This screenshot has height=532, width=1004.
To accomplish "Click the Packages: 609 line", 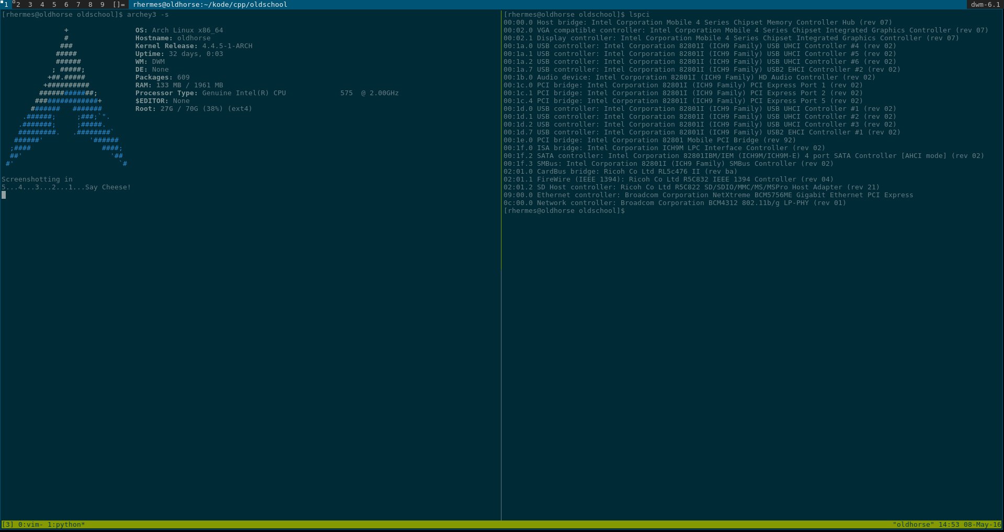I will (163, 77).
